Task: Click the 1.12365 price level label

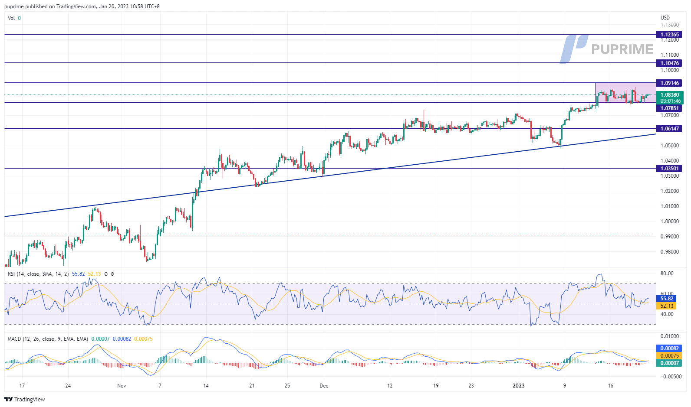Action: coord(669,35)
